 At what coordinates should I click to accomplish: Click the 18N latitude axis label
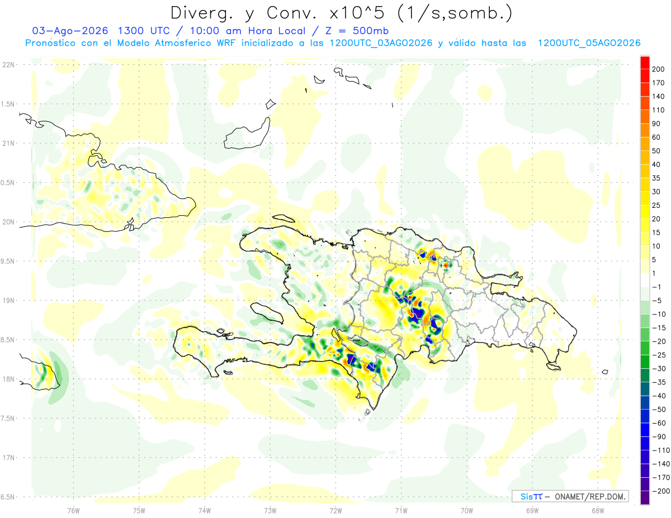click(x=8, y=379)
